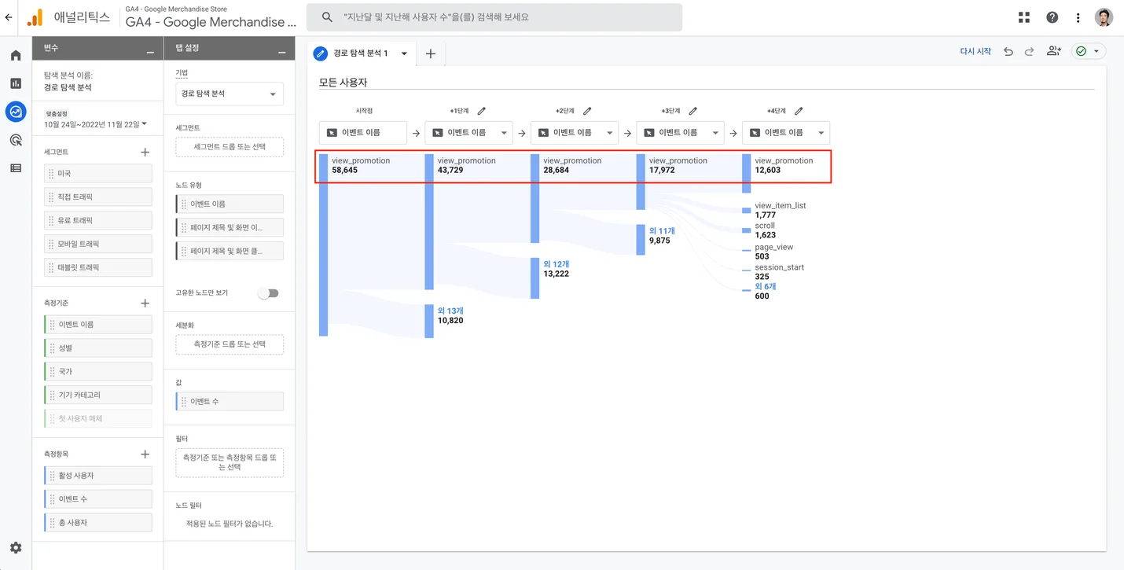The width and height of the screenshot is (1124, 570).
Task: Edit the +1단계 step pencil icon
Action: point(482,111)
